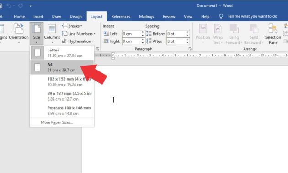Decrease the Indent Right value
Screen dimensions: 288x173
143,43
